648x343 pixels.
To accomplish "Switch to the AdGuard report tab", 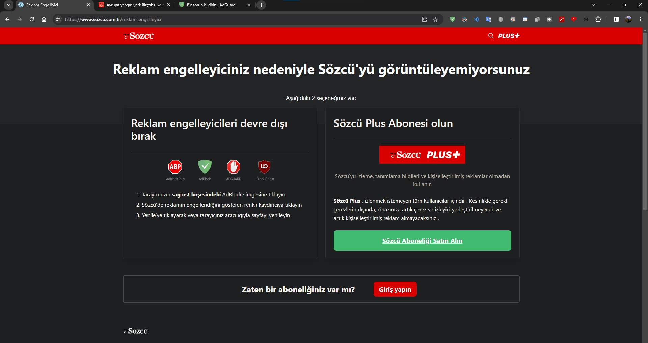I will click(211, 5).
